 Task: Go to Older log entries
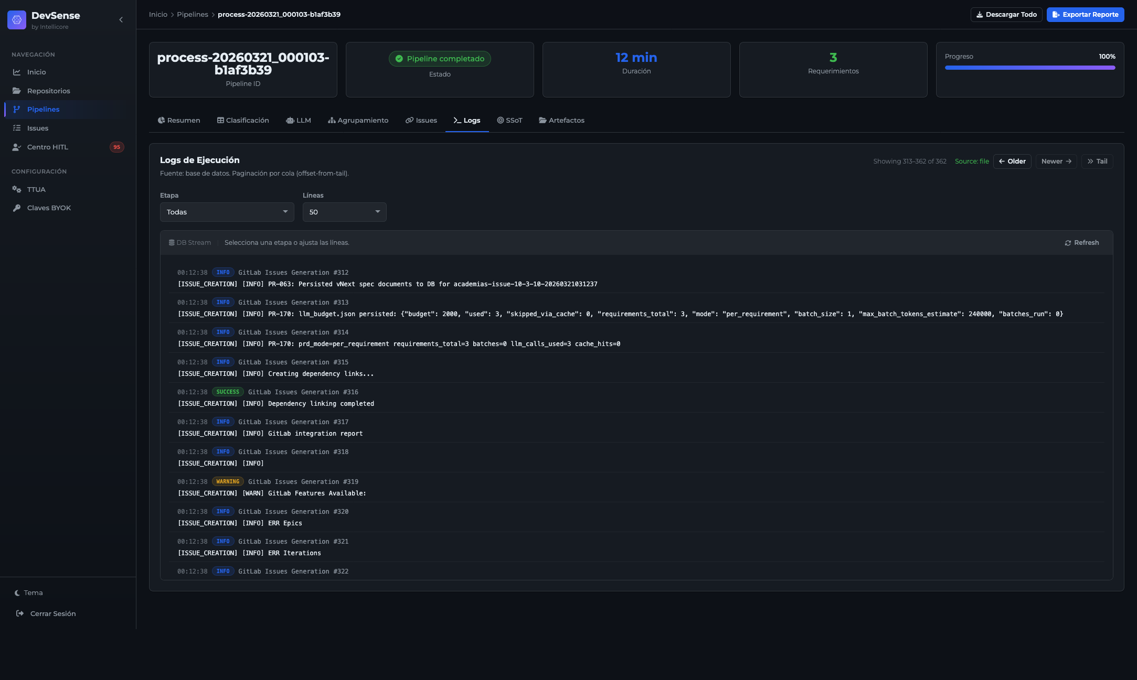point(1012,161)
